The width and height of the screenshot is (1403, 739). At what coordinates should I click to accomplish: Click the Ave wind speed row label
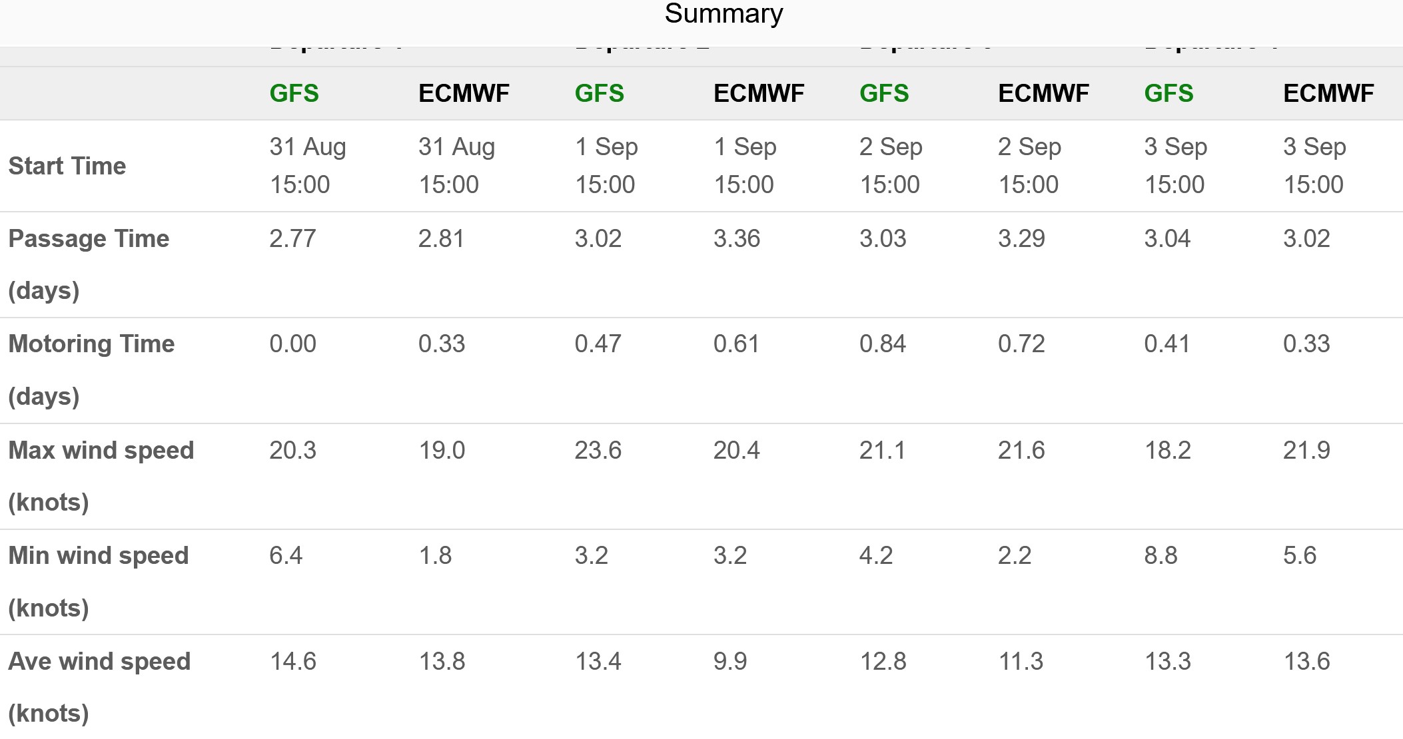click(x=99, y=686)
